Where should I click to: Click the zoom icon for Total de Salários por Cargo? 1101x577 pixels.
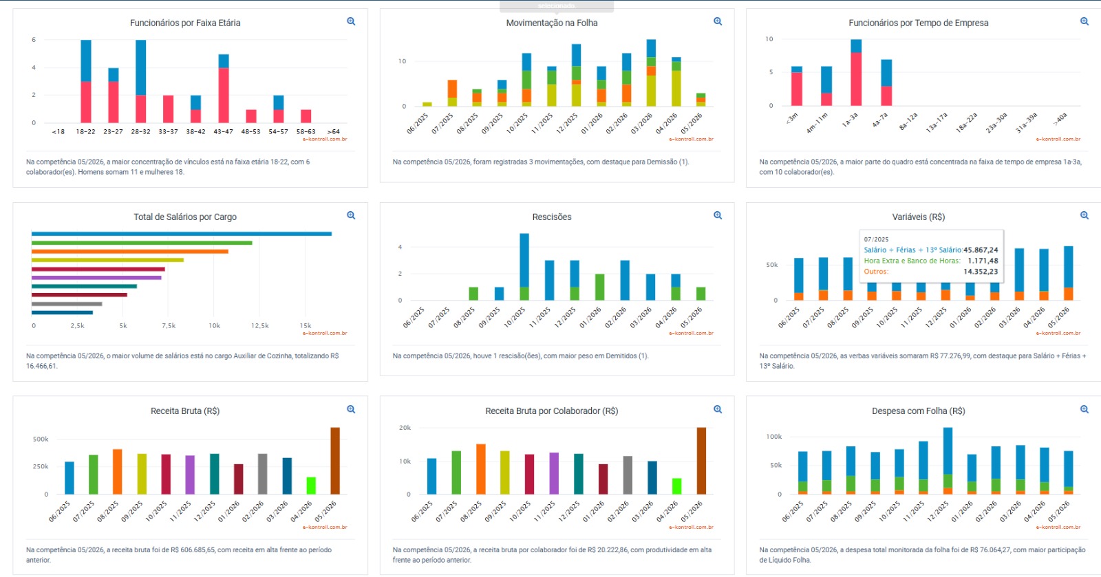pos(351,216)
